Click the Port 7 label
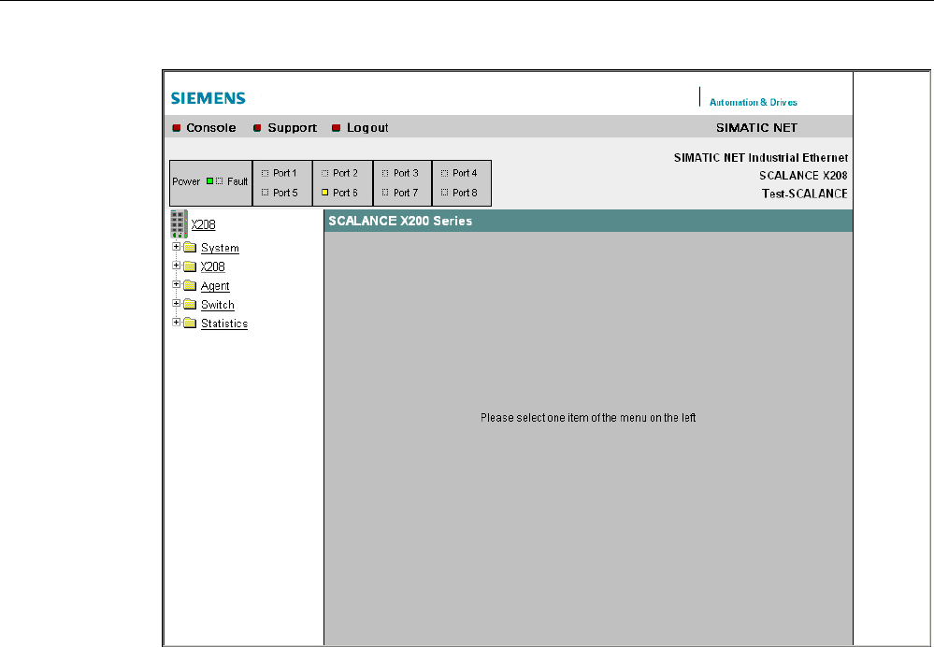This screenshot has height=647, width=934. [x=406, y=193]
